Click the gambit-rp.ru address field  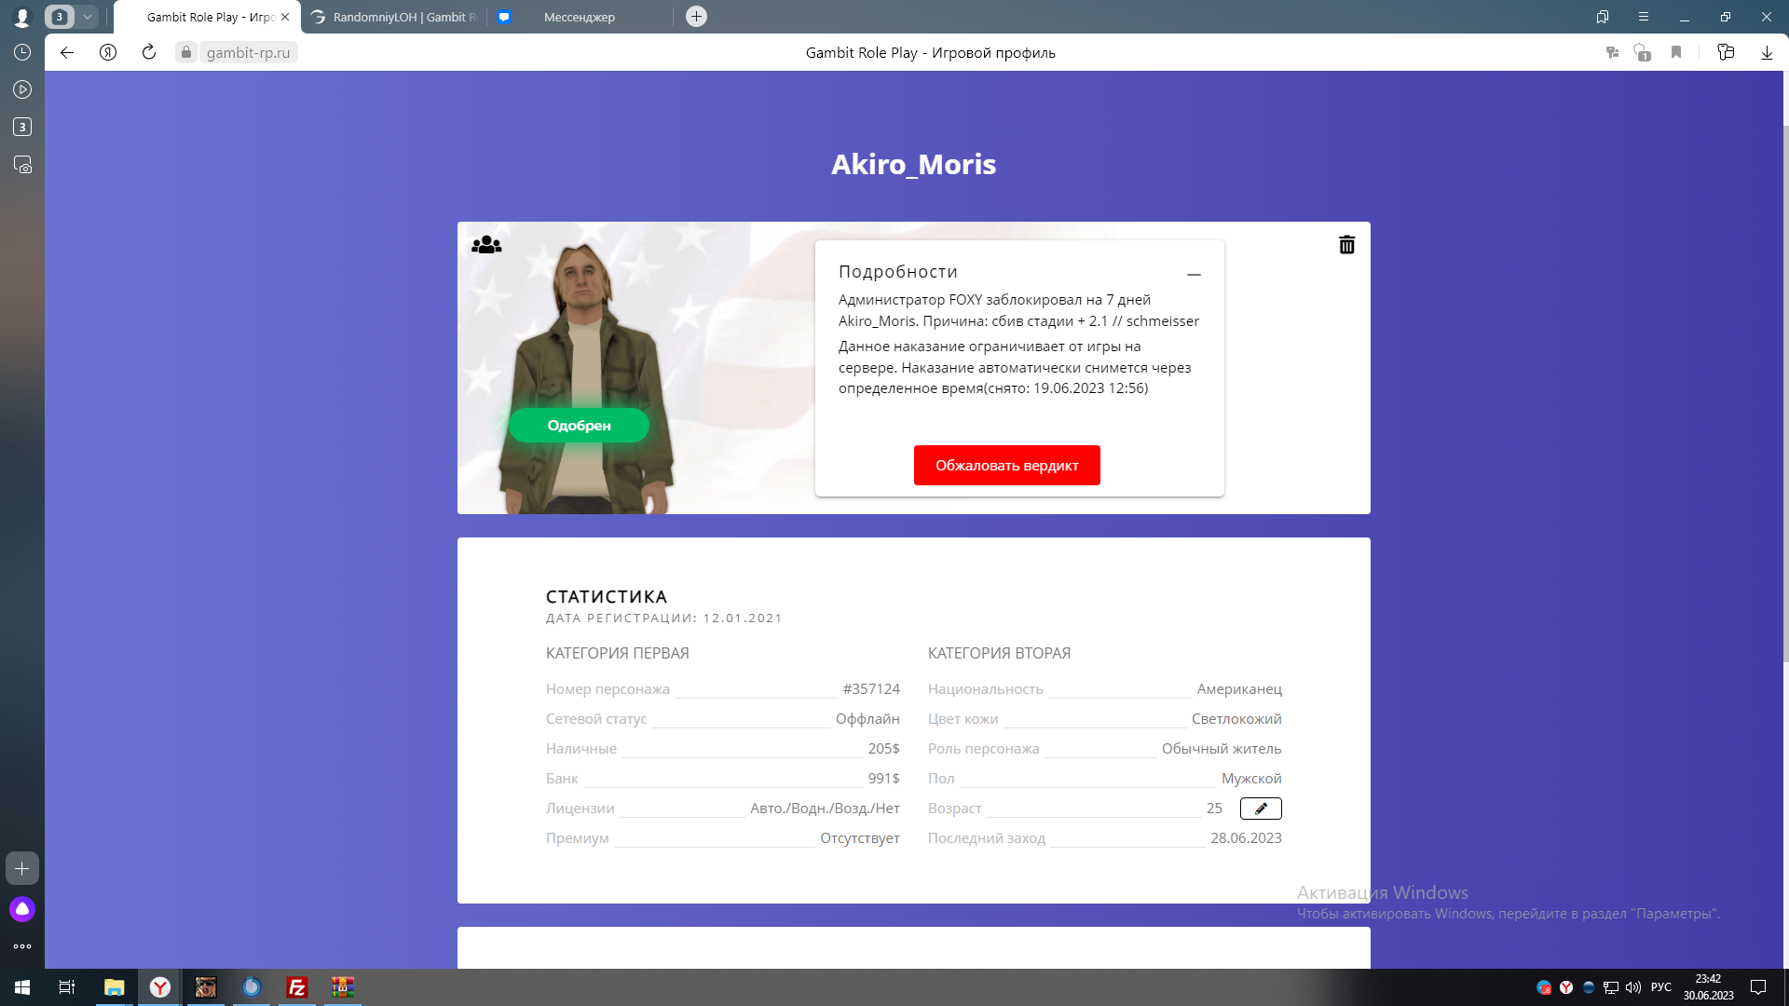pyautogui.click(x=248, y=53)
